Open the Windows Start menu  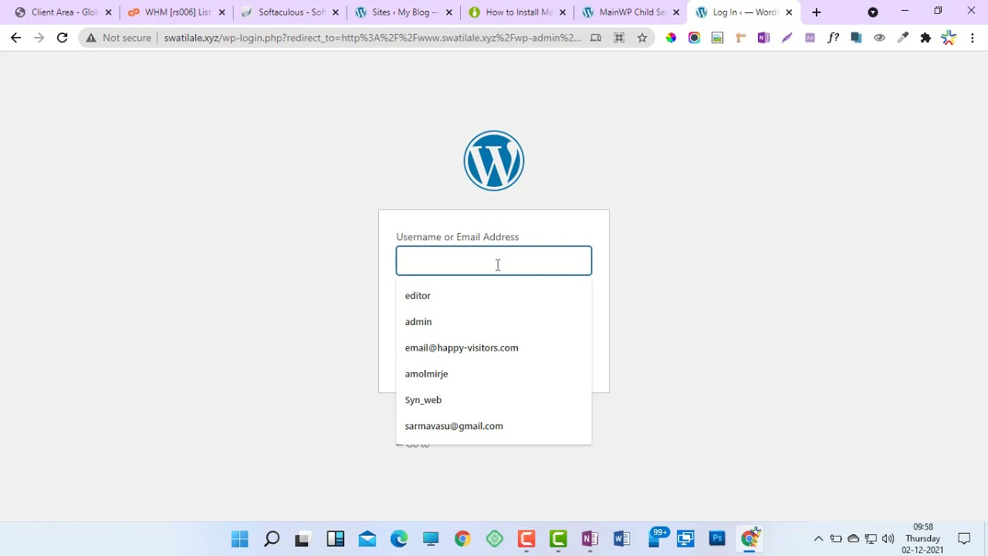(240, 539)
